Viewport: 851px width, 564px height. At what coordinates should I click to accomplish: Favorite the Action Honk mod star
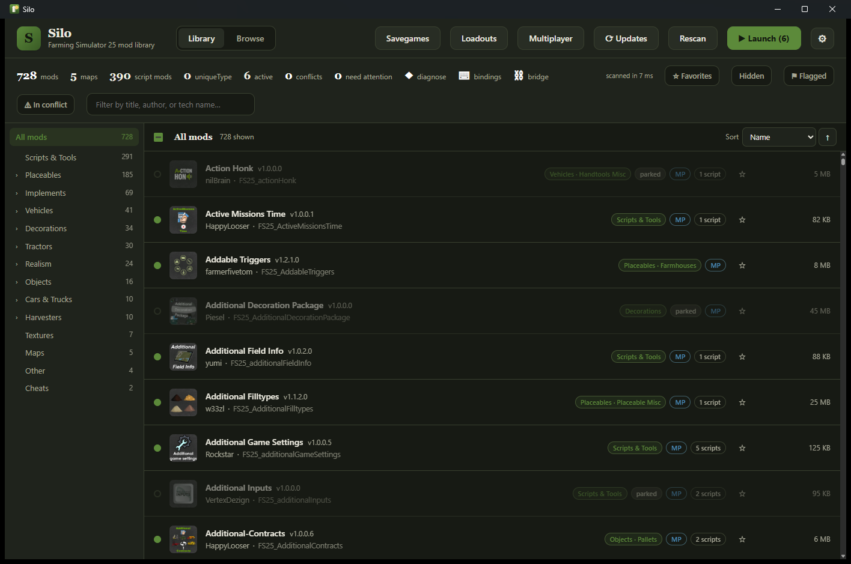click(742, 174)
